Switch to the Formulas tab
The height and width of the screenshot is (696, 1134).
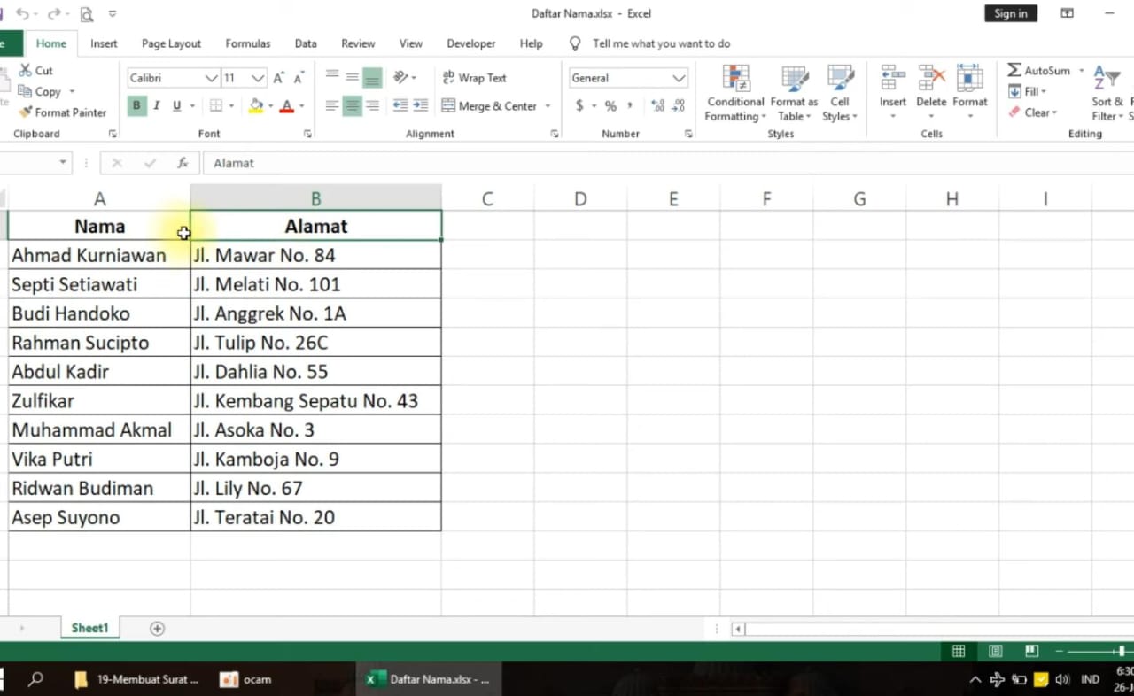point(248,43)
